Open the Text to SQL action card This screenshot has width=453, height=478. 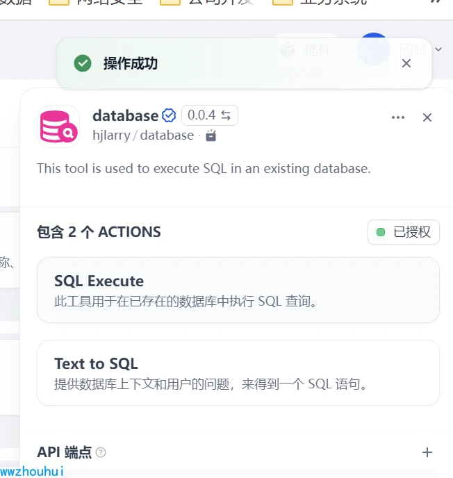click(x=238, y=373)
